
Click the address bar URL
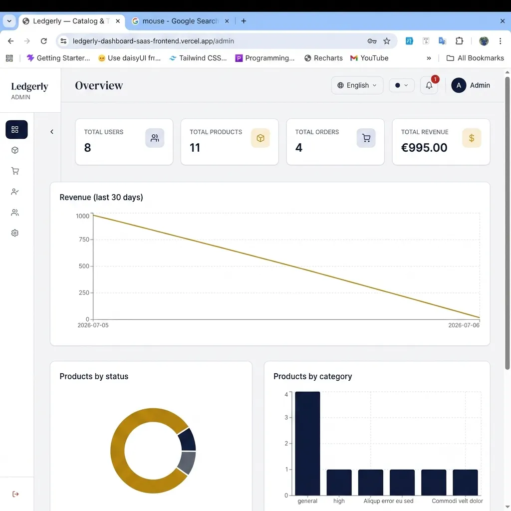pyautogui.click(x=153, y=41)
